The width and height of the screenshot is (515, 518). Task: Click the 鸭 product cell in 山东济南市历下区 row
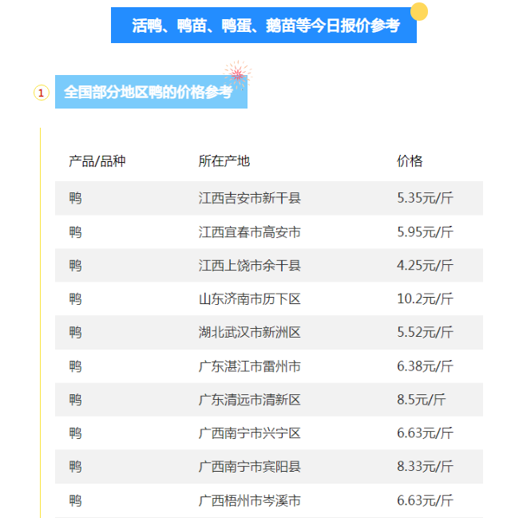click(75, 299)
